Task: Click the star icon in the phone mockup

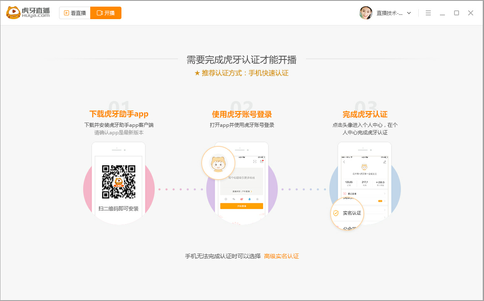Action: click(257, 199)
